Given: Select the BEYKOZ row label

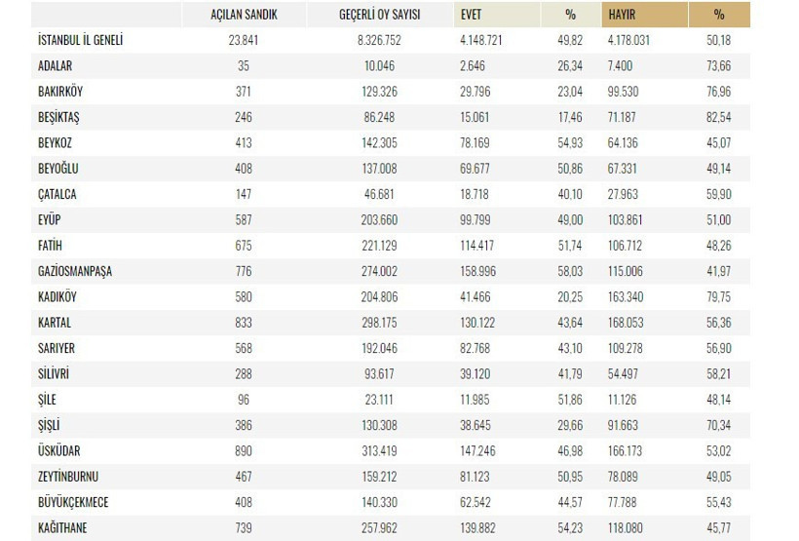Looking at the screenshot, I should point(55,142).
